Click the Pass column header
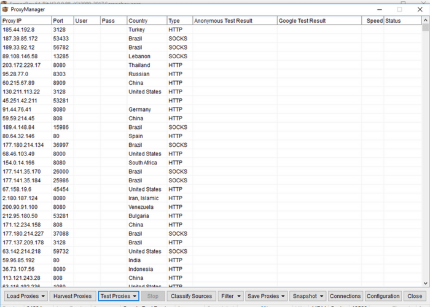Viewport: 430px width, 307px height. tap(114, 20)
